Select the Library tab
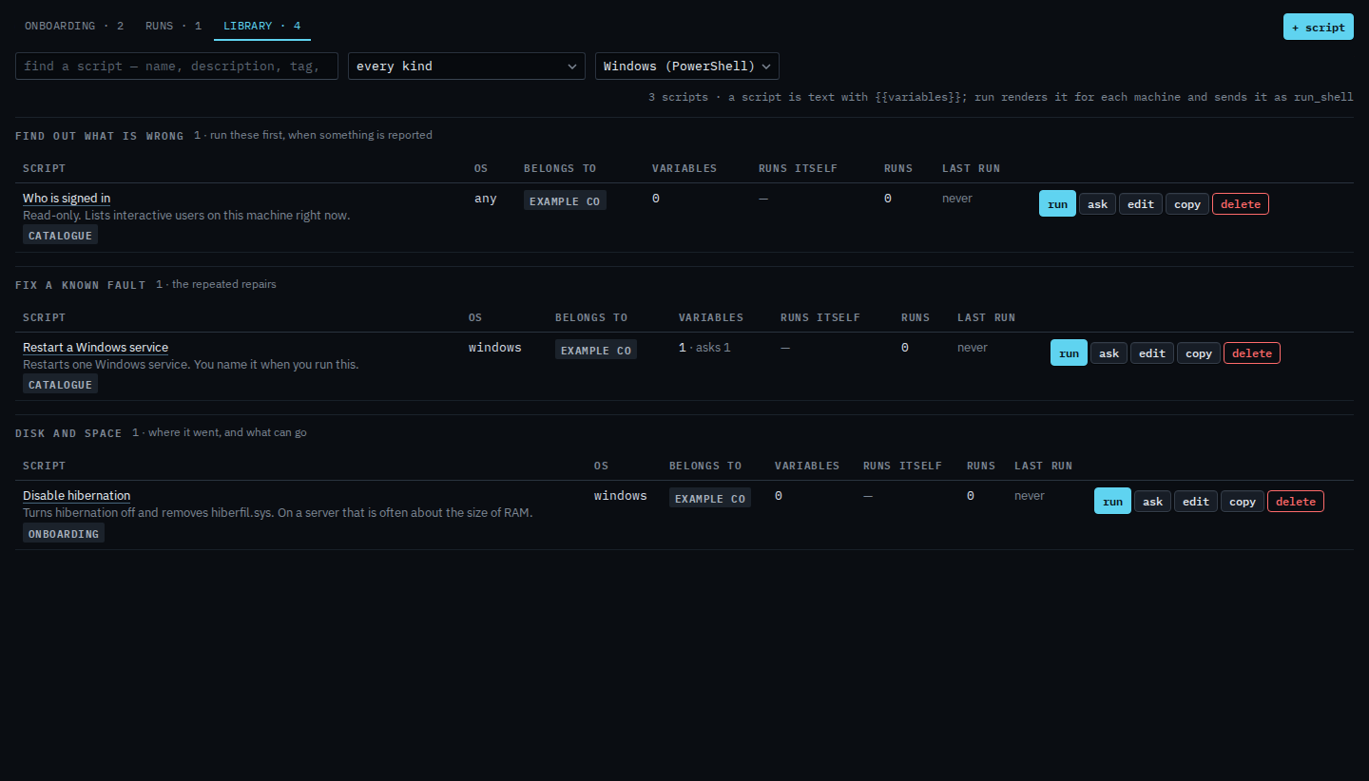1369x781 pixels. [x=262, y=26]
